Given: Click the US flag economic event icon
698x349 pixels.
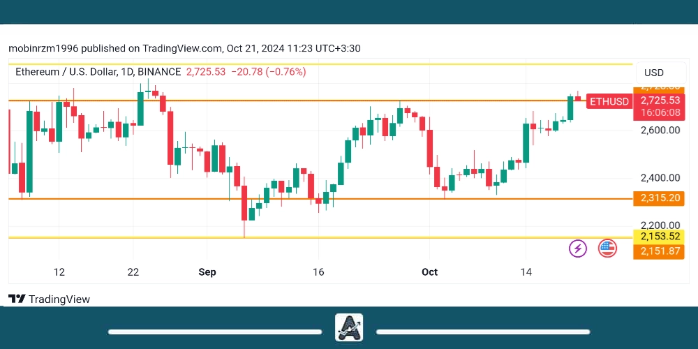Looking at the screenshot, I should pyautogui.click(x=607, y=248).
